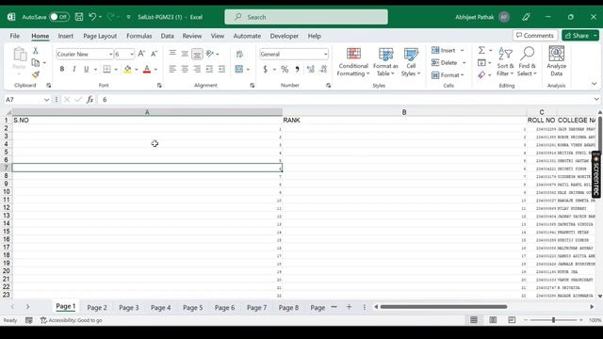
Task: Toggle Italic formatting
Action: tap(74, 69)
